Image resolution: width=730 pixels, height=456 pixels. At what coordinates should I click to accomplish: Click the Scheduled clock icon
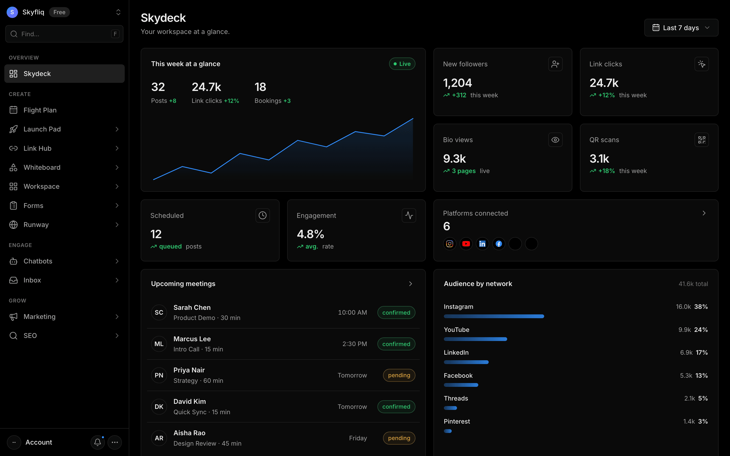tap(262, 215)
